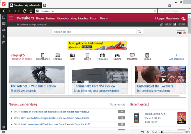This screenshot has width=191, height=134.
Task: Open Vraag & Aanbod menu item
Action: (79, 19)
